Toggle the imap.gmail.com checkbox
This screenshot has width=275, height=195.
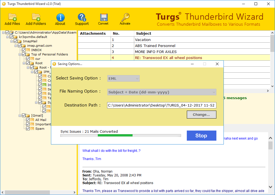[x=19, y=46]
